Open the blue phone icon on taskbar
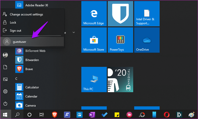The width and height of the screenshot is (198, 119). click(x=154, y=115)
